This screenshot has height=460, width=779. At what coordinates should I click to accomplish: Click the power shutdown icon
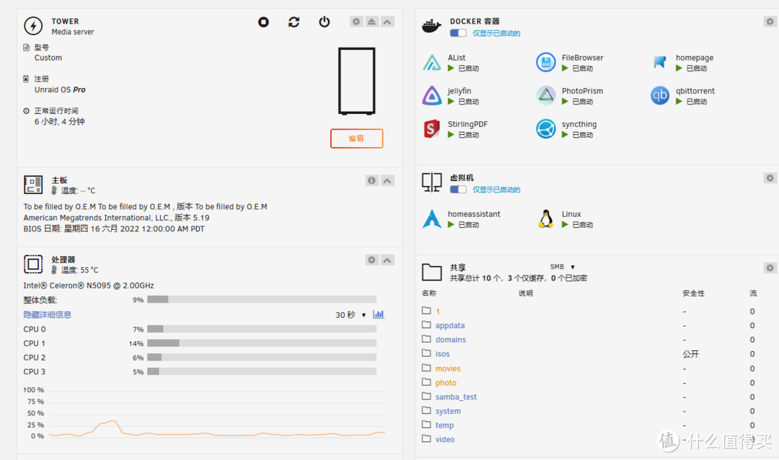coord(324,22)
